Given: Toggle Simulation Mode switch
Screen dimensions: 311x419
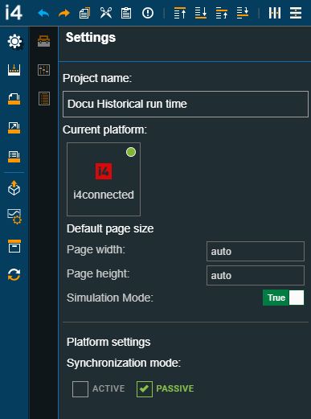Looking at the screenshot, I should (x=283, y=298).
